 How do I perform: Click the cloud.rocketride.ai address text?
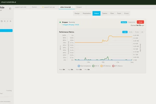(x=9, y=2)
